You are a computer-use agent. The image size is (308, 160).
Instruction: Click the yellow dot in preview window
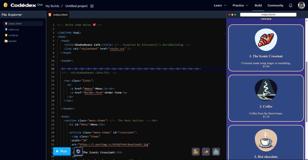click(x=232, y=15)
